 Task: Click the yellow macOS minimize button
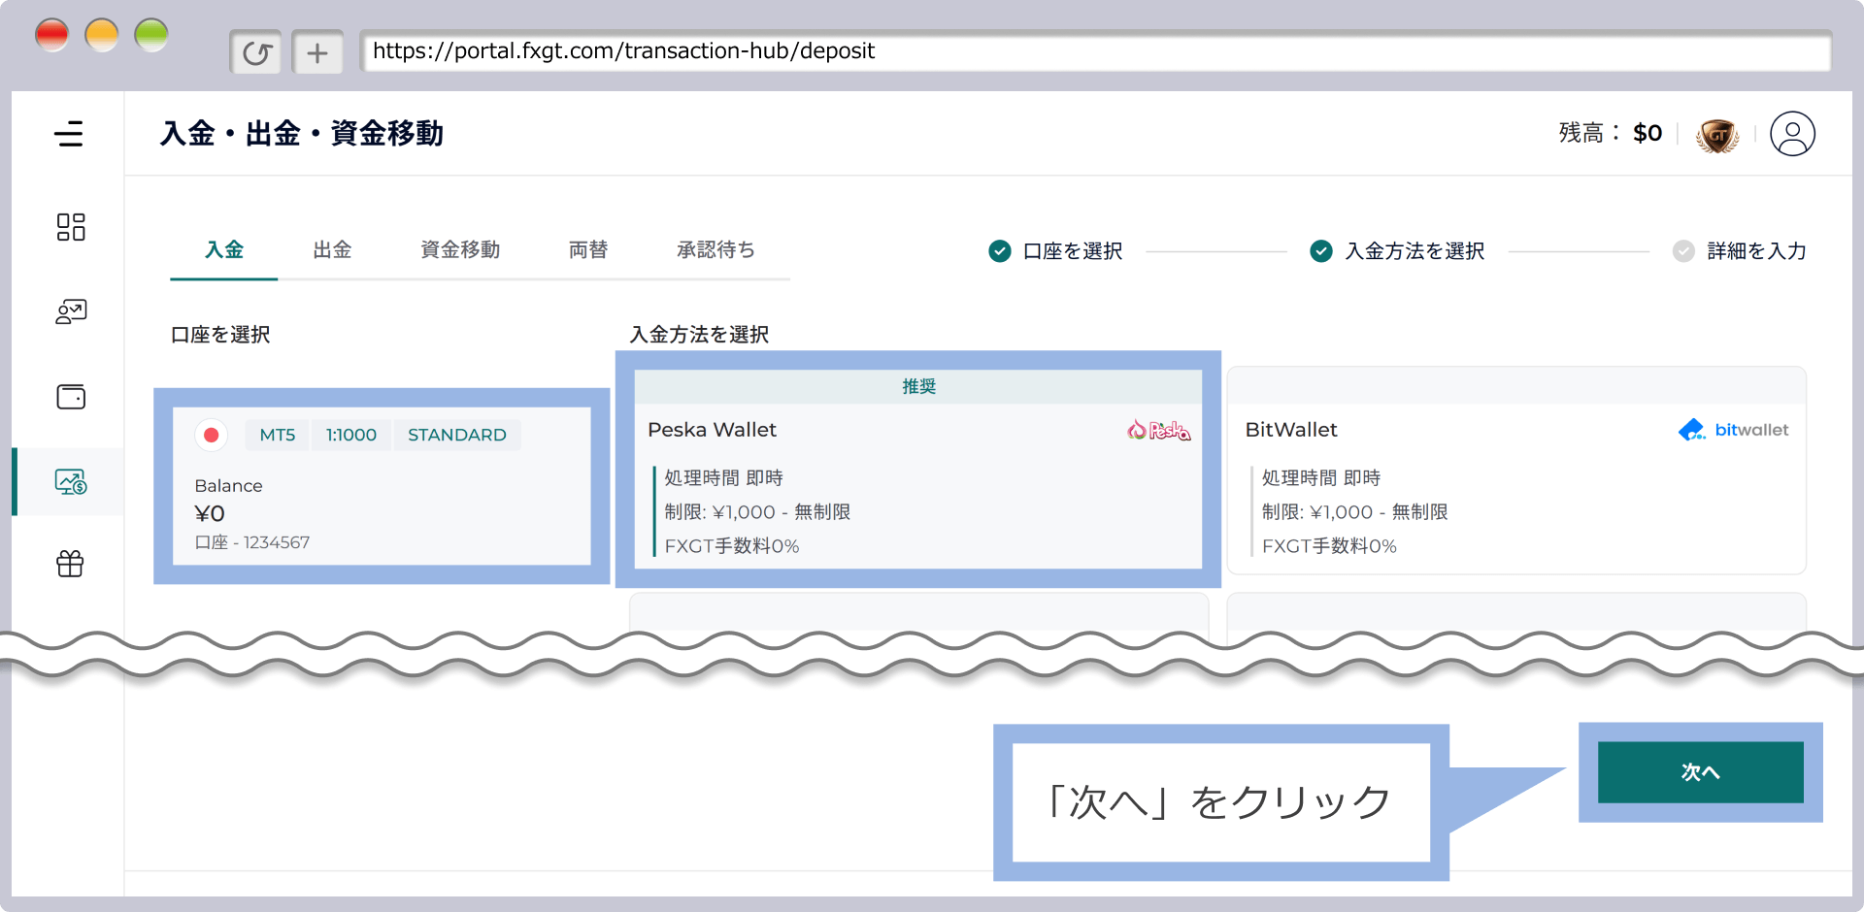coord(102,35)
